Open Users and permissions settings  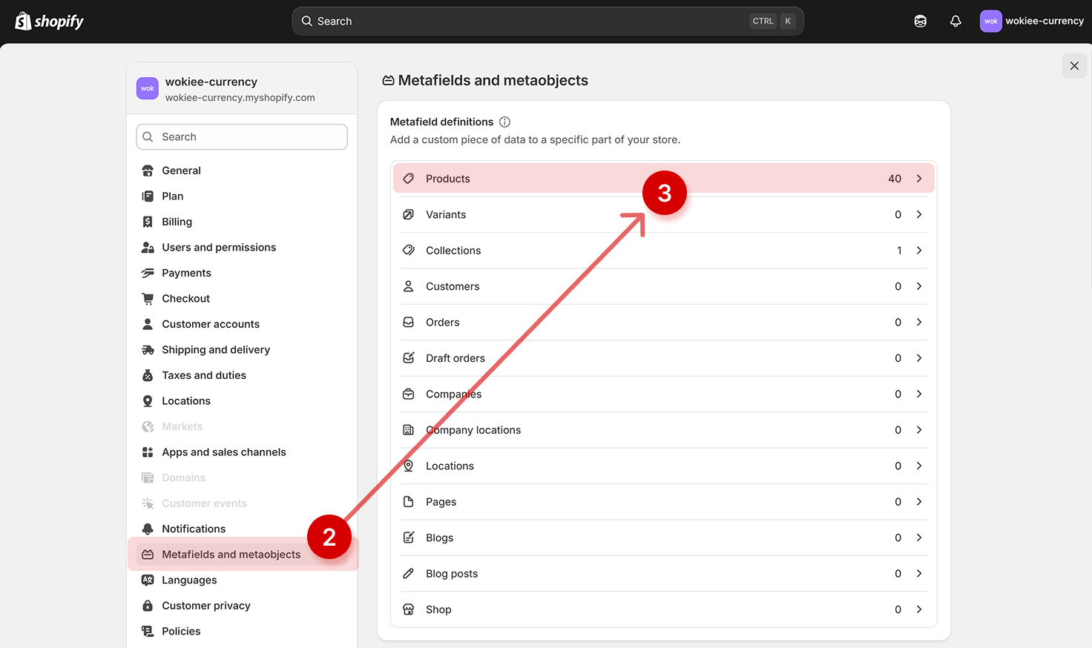219,248
